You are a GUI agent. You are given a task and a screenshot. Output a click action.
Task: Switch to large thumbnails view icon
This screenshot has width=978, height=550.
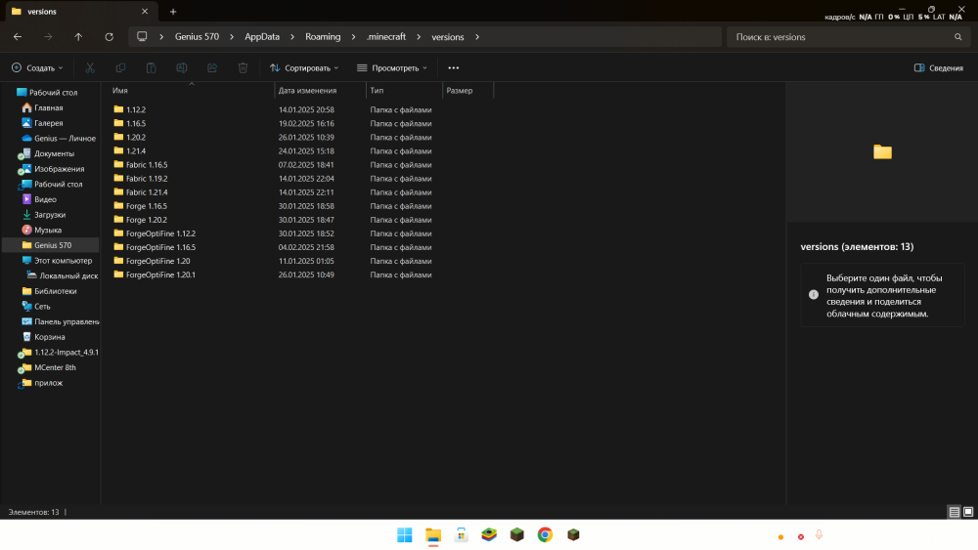click(968, 512)
